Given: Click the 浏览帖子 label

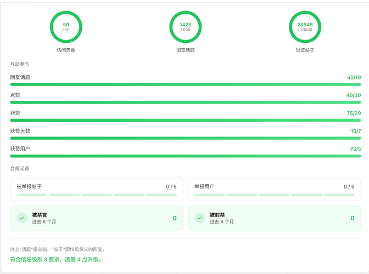Looking at the screenshot, I should click(305, 50).
